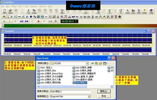Zoom In using the In icon

pyautogui.click(x=110, y=11)
